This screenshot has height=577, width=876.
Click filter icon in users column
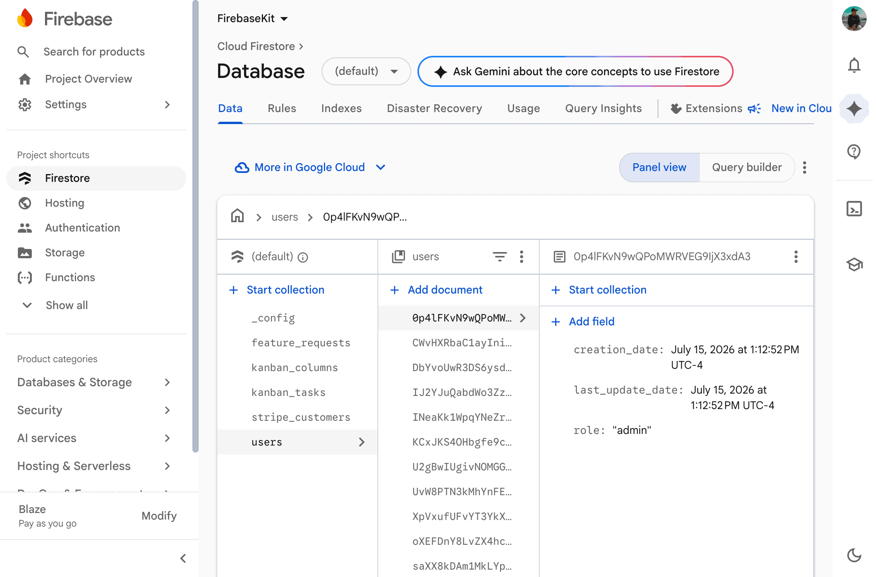[500, 256]
